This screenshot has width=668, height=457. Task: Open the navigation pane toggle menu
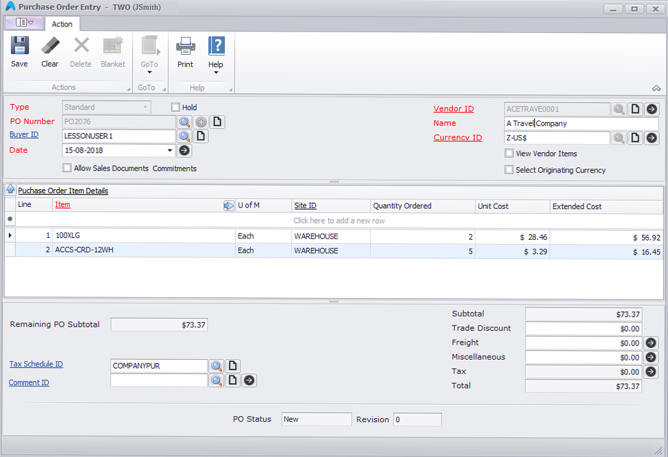24,22
